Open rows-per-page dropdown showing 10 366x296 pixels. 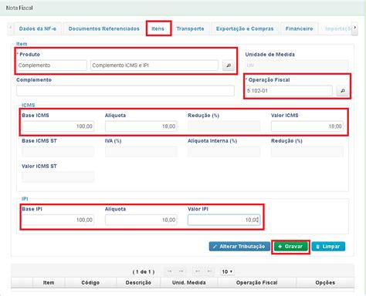[x=227, y=271]
